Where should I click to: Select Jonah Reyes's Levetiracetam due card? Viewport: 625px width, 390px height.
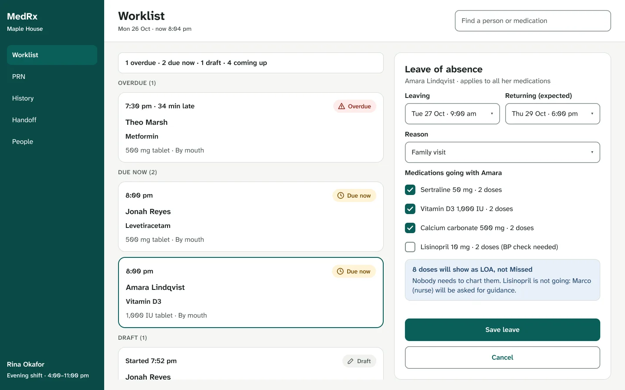click(251, 217)
